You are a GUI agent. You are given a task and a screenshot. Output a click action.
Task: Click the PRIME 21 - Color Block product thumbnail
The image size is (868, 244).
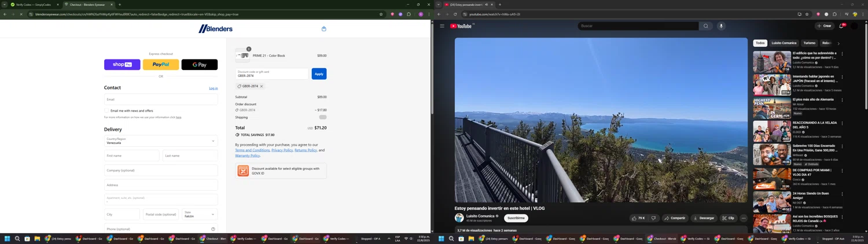click(x=242, y=56)
